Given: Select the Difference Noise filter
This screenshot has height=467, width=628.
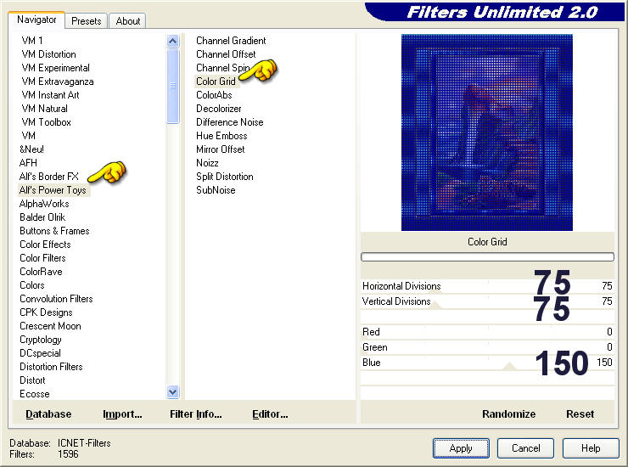Looking at the screenshot, I should click(229, 122).
